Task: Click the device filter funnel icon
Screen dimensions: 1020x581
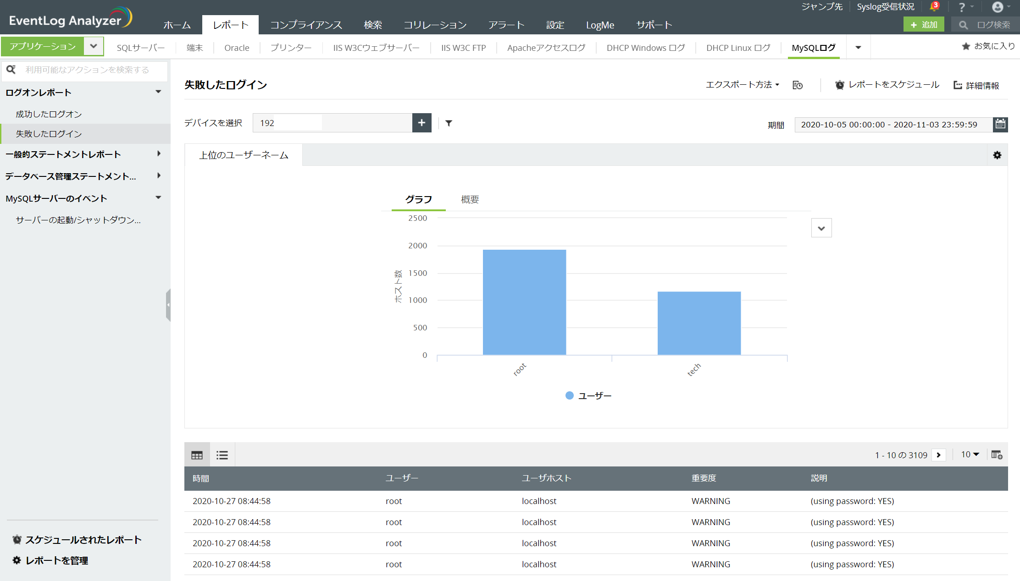Action: 449,123
